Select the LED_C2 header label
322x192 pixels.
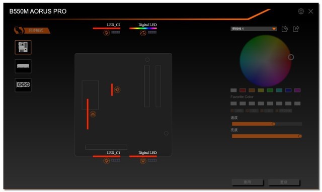pyautogui.click(x=113, y=25)
